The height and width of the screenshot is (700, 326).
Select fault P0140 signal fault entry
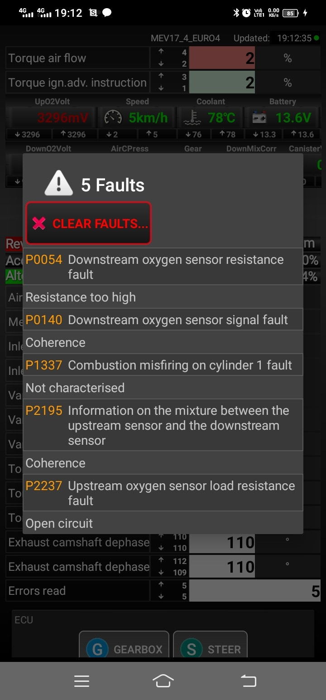163,320
